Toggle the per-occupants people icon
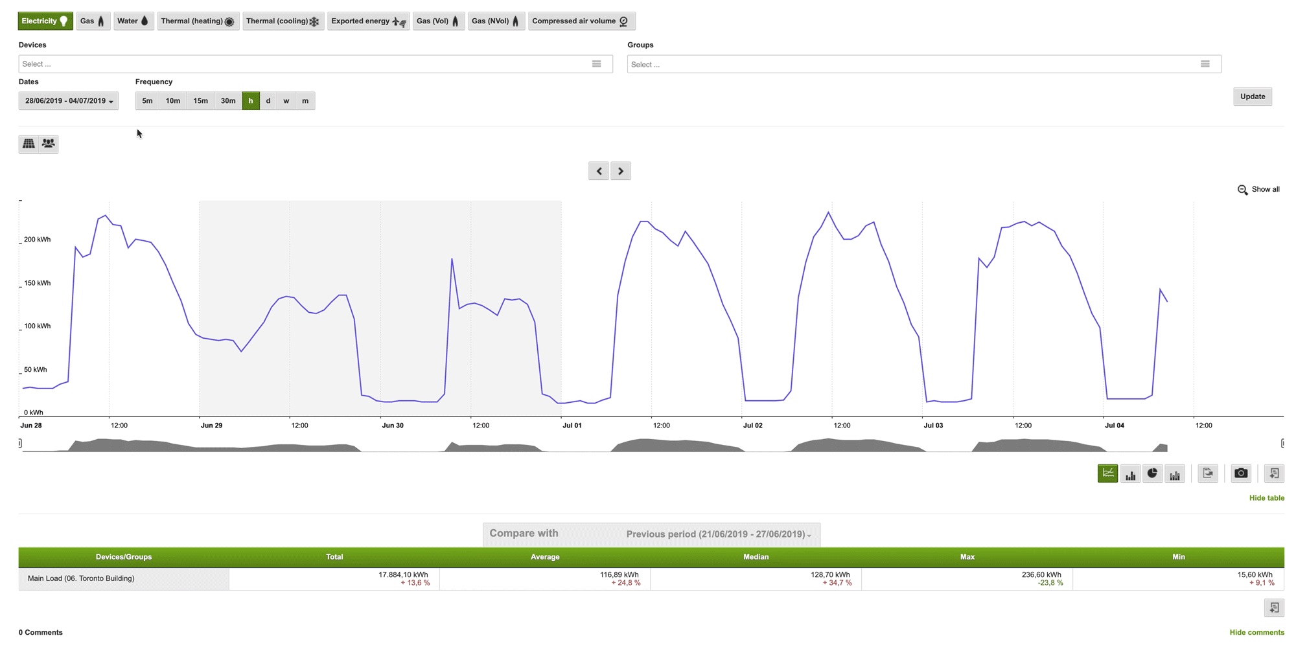 pyautogui.click(x=49, y=144)
